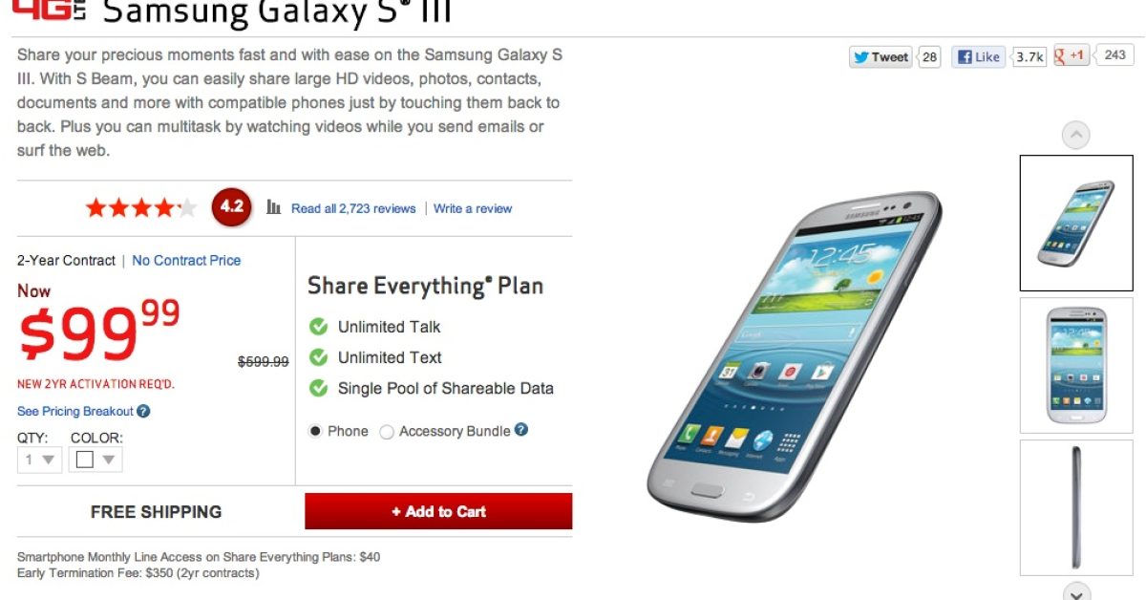Screen dimensions: 1146x600
Task: Open the Read all 2,723 reviews link
Action: click(353, 208)
